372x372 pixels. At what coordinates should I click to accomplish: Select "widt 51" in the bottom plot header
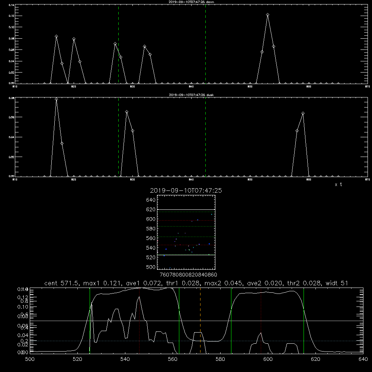pyautogui.click(x=337, y=283)
